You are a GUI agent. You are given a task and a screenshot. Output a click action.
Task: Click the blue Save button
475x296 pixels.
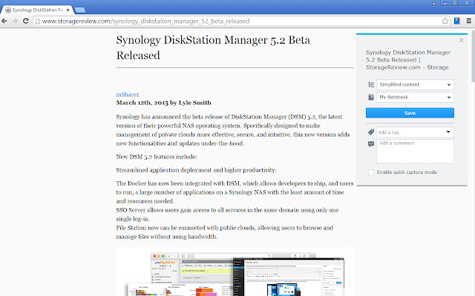click(x=410, y=112)
